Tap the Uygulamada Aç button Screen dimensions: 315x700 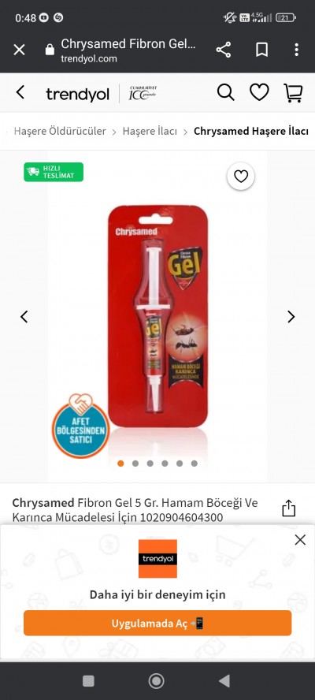point(157,624)
